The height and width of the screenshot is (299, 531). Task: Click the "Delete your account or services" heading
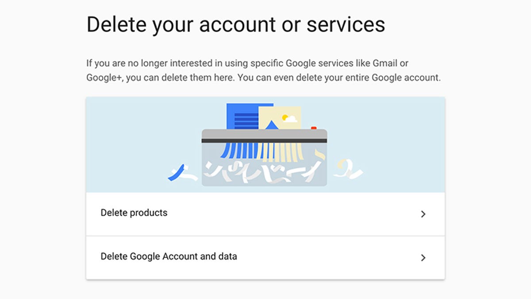pos(236,24)
